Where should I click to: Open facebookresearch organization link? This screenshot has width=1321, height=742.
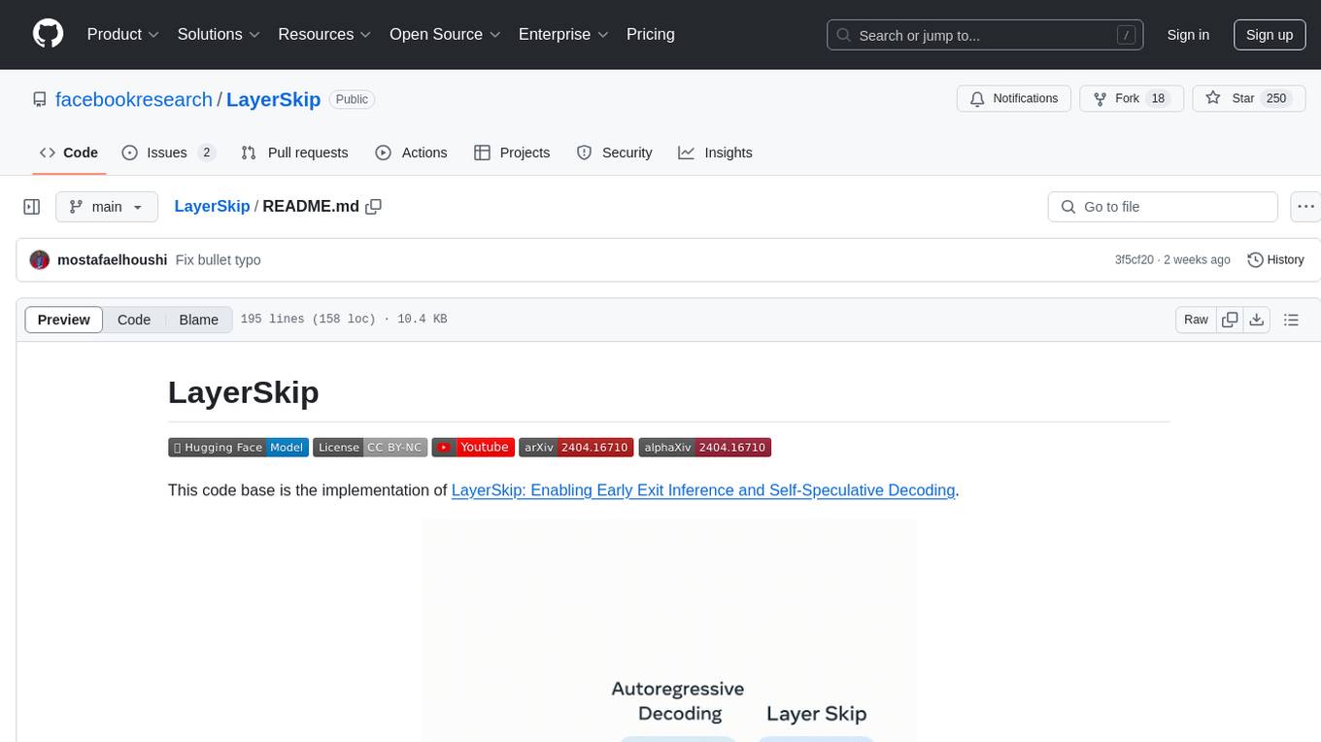click(x=134, y=99)
